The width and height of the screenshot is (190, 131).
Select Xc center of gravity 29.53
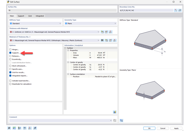click(x=100, y=65)
